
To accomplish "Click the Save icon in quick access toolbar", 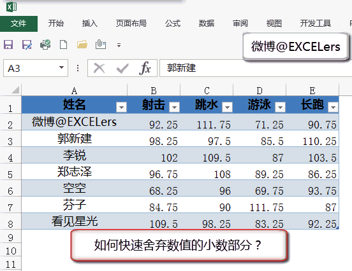I will [x=8, y=45].
